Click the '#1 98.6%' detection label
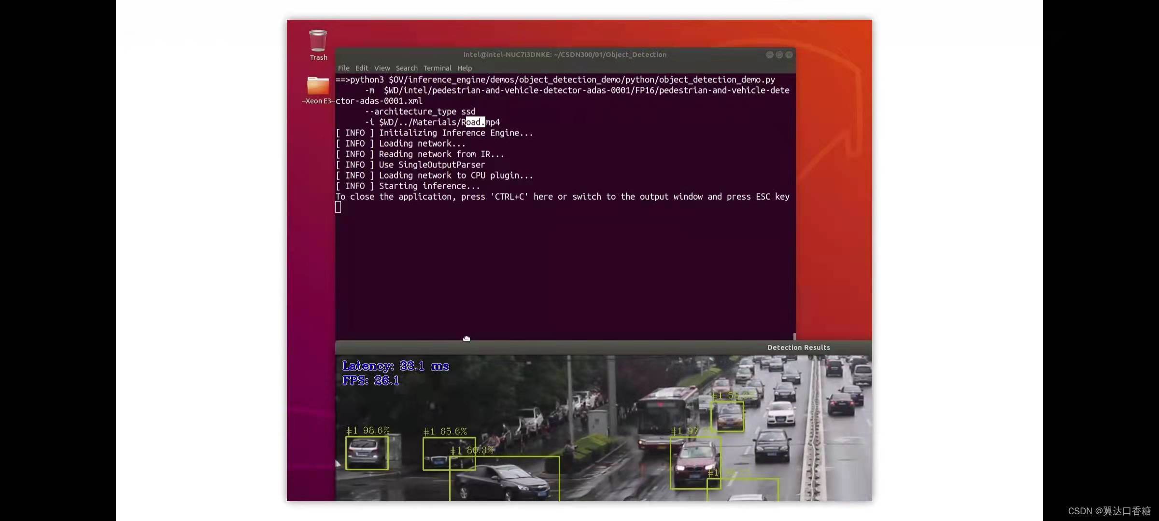The height and width of the screenshot is (521, 1159). click(368, 430)
